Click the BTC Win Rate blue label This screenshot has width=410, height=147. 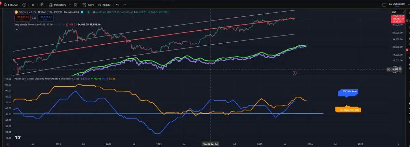pos(348,92)
